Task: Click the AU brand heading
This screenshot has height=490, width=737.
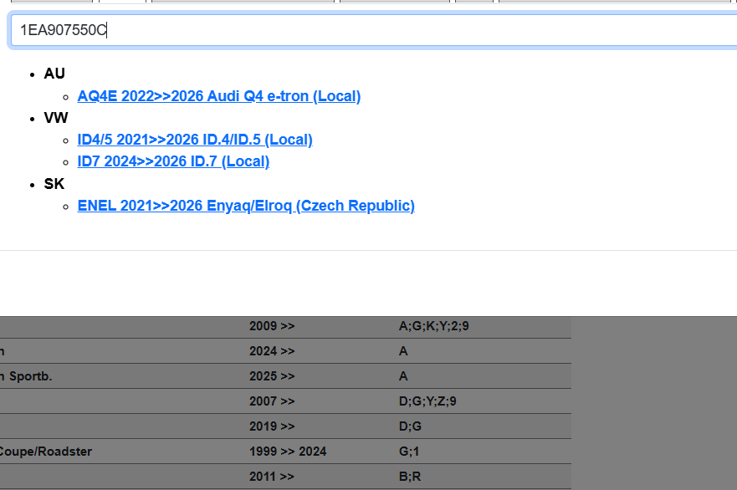Action: point(54,74)
